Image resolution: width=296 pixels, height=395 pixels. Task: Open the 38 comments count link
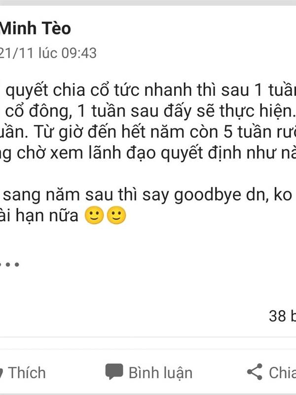click(x=282, y=316)
